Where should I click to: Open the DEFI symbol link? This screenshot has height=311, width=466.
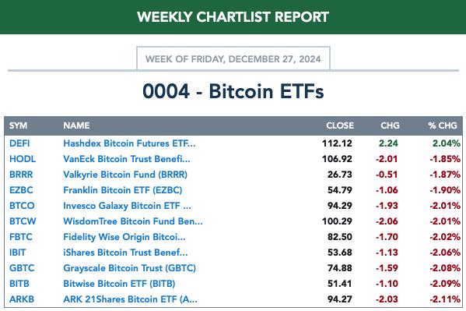[19, 143]
